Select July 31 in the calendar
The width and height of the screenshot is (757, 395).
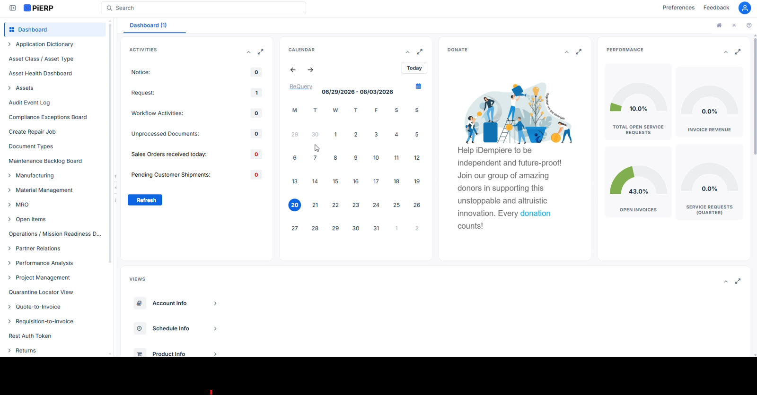[376, 228]
